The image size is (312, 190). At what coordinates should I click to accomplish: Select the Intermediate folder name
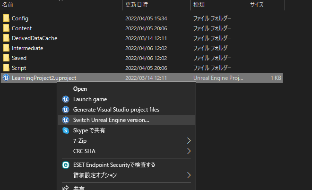point(27,48)
